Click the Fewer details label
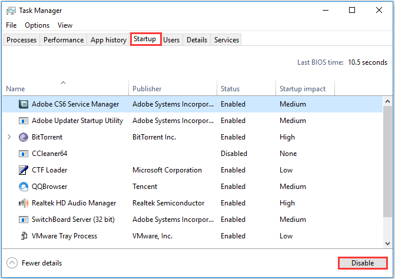Screen dimensions: 395x279 (x=42, y=263)
